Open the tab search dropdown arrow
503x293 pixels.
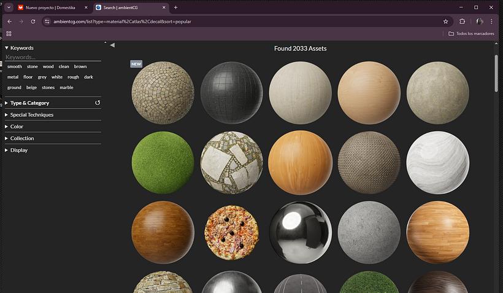pyautogui.click(x=9, y=7)
